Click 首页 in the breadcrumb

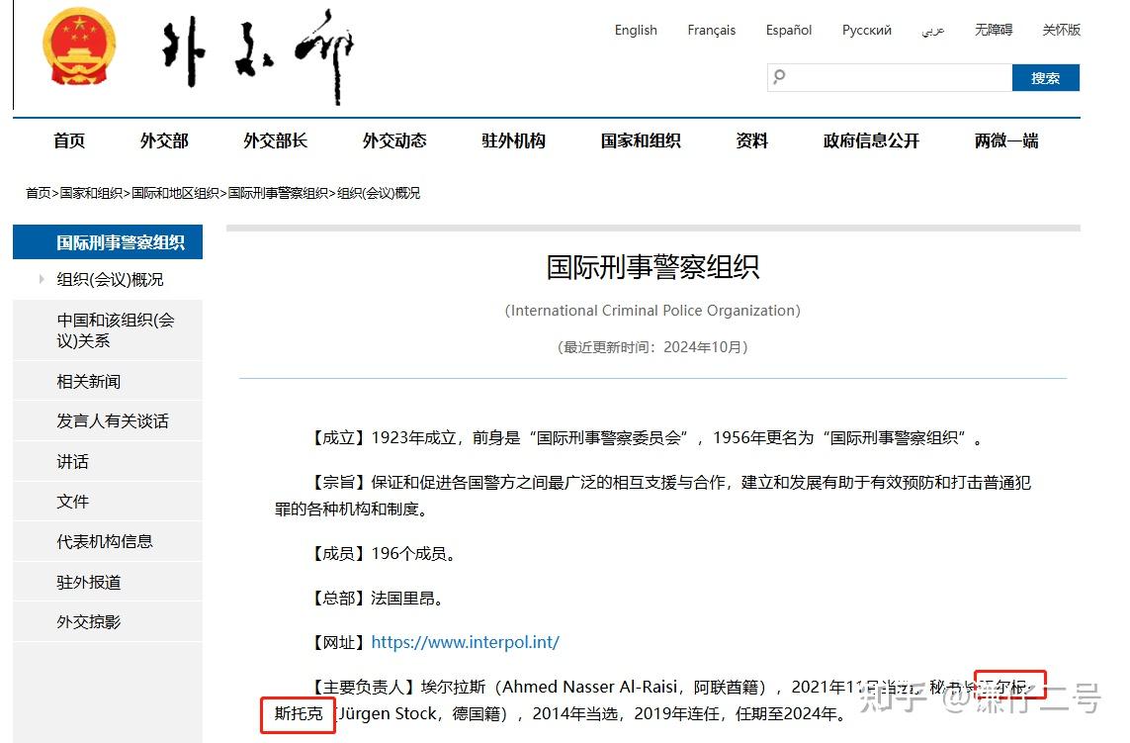click(x=39, y=193)
